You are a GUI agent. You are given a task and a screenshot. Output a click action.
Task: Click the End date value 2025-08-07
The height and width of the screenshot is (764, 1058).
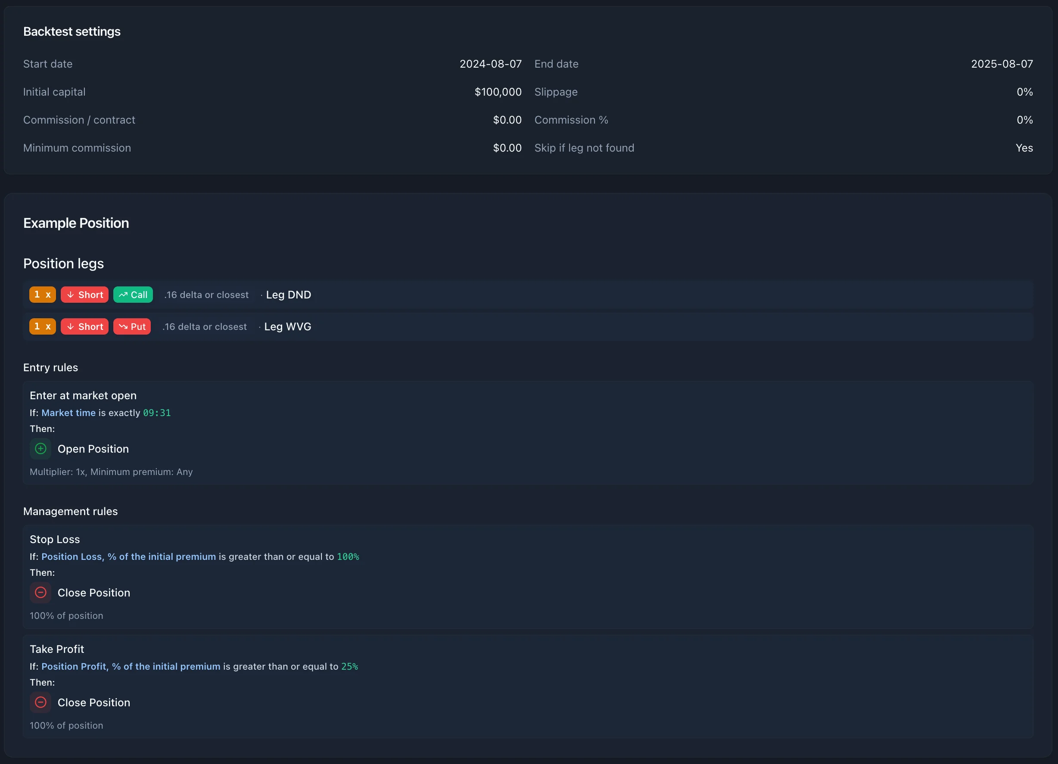click(x=1002, y=64)
